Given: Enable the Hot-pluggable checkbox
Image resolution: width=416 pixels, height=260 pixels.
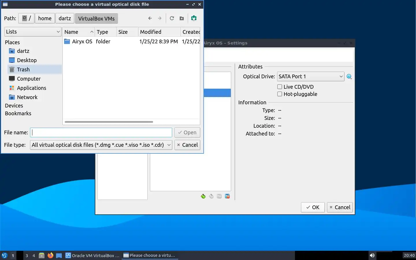Looking at the screenshot, I should coord(280,94).
